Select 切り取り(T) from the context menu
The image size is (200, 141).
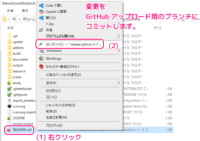53,91
